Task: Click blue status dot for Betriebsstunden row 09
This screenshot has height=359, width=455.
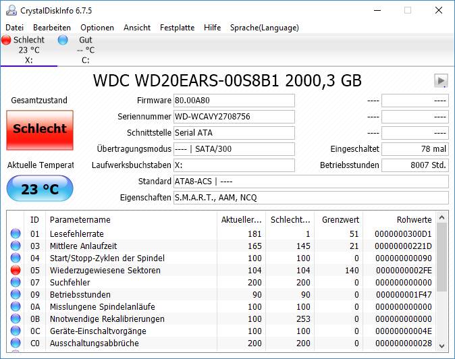Action: pyautogui.click(x=16, y=295)
